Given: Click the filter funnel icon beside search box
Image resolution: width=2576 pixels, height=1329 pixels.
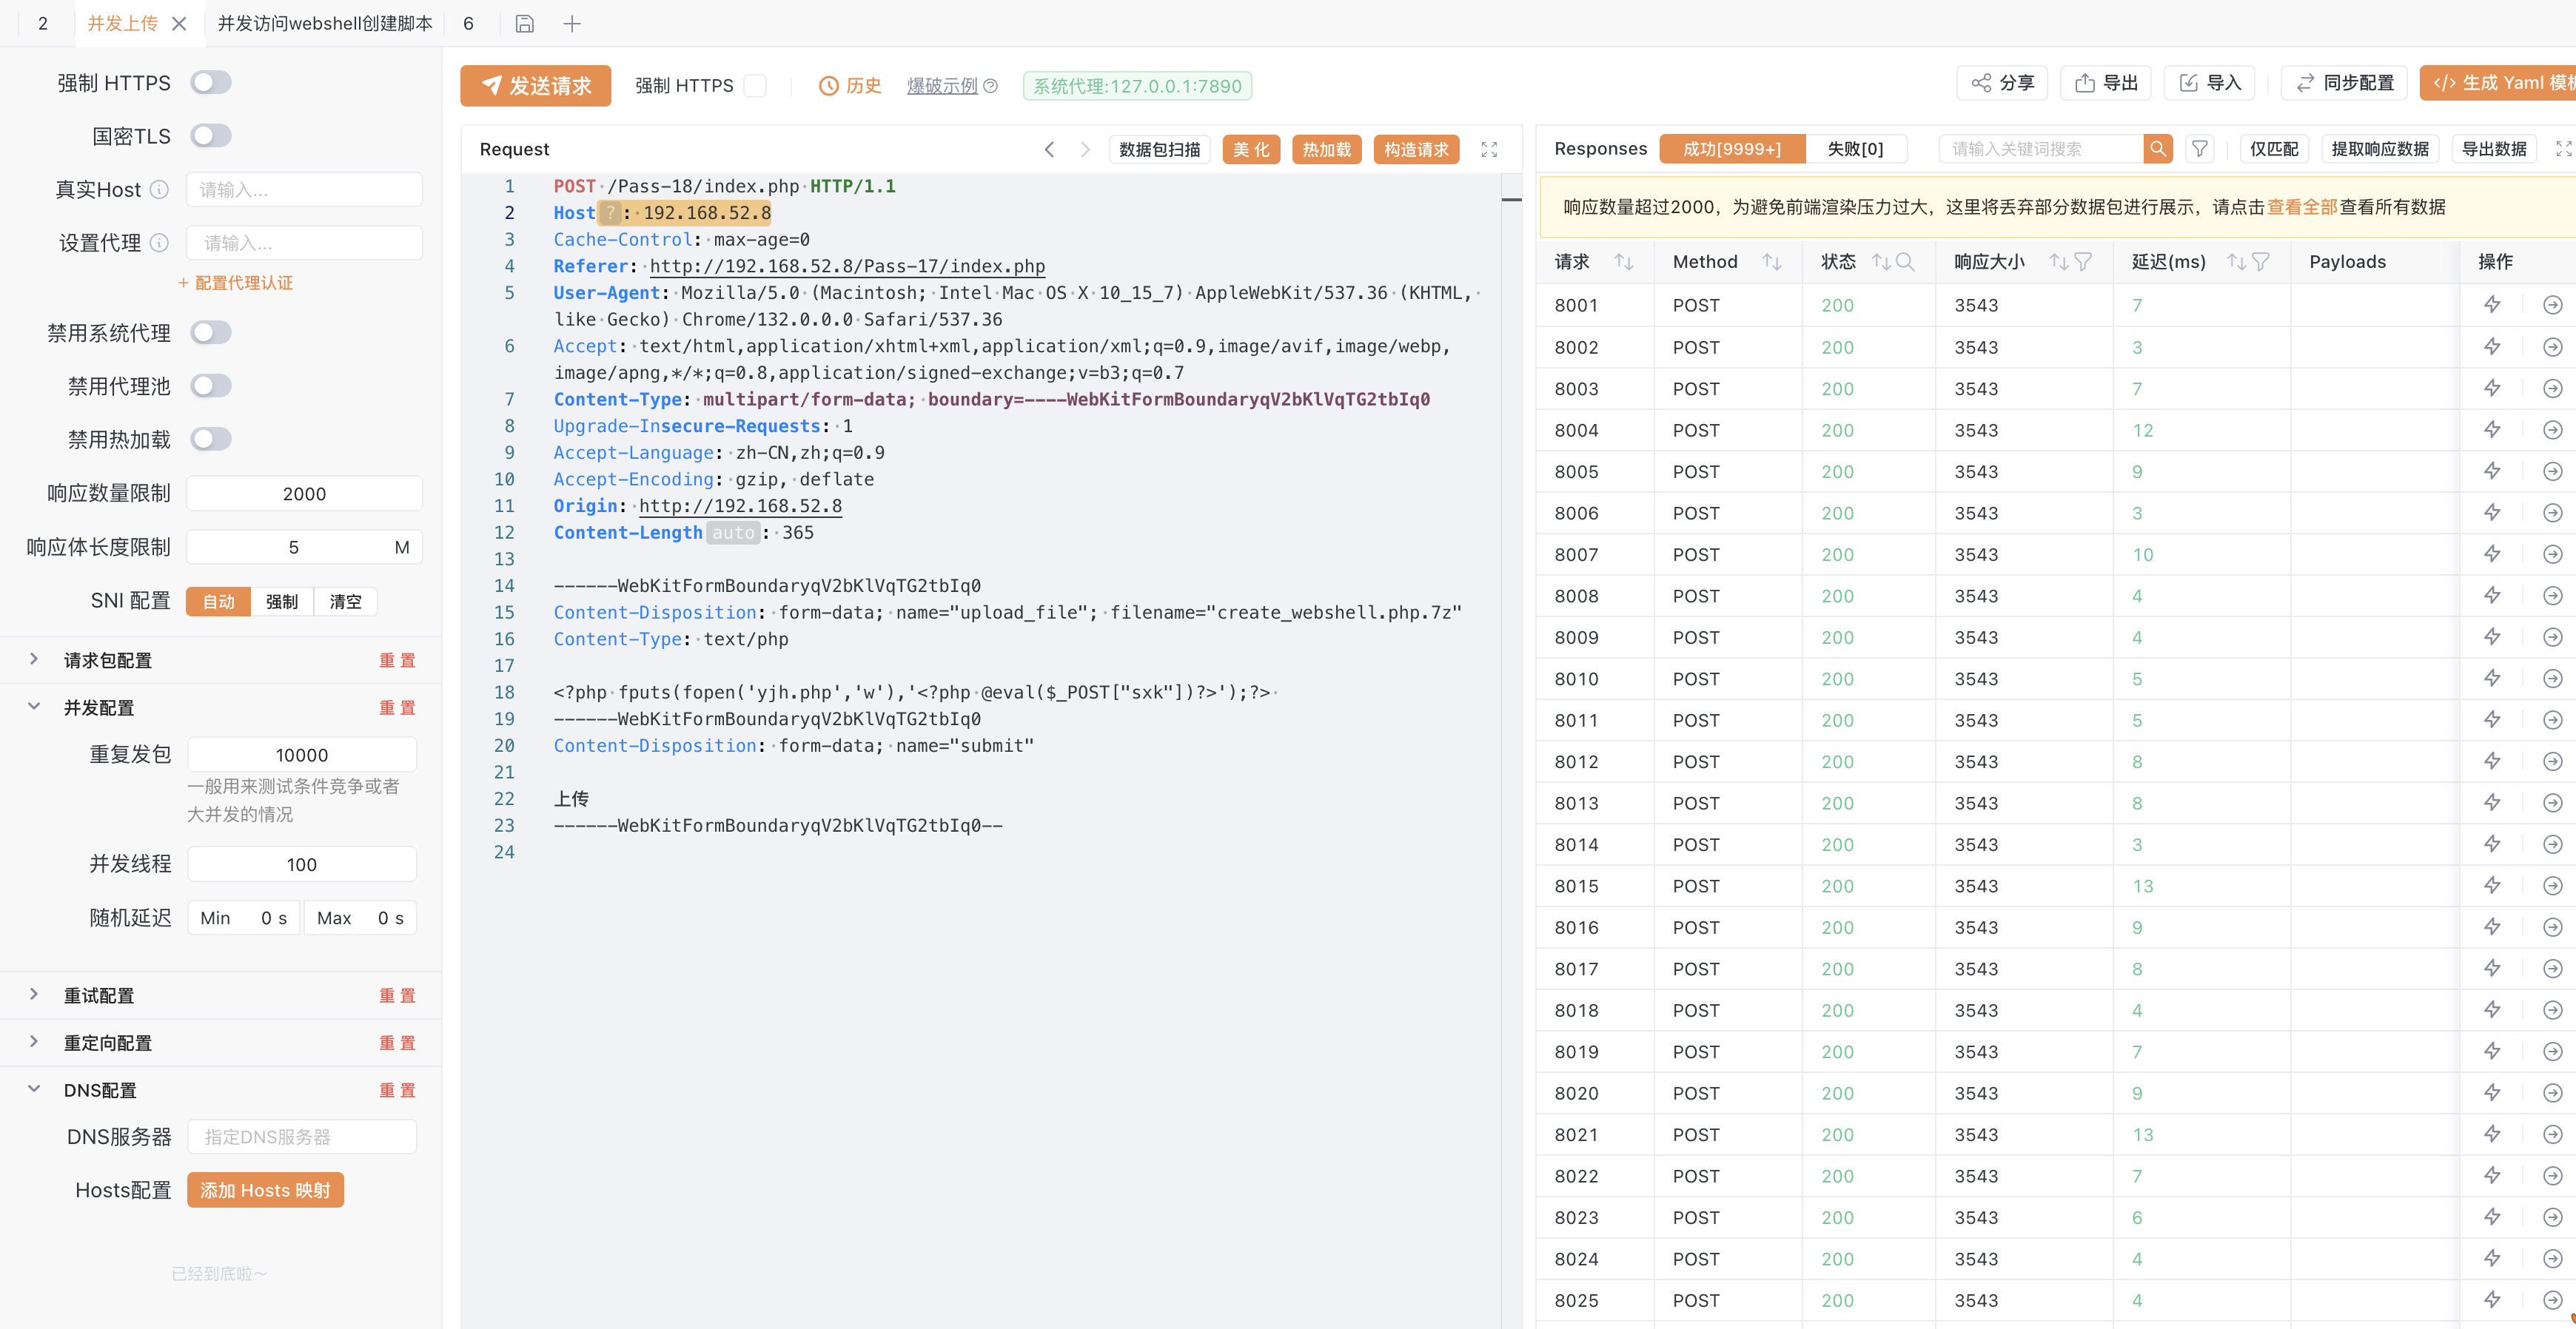Looking at the screenshot, I should coord(2199,149).
